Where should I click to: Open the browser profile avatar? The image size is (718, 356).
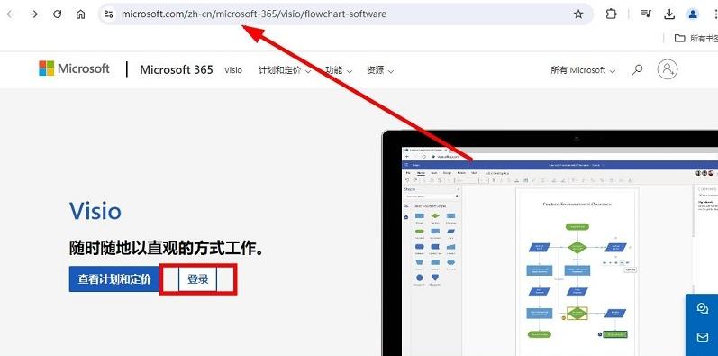click(693, 14)
